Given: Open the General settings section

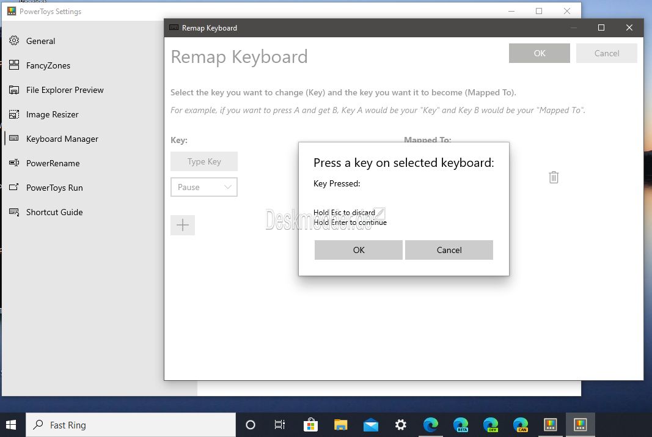Looking at the screenshot, I should [41, 41].
